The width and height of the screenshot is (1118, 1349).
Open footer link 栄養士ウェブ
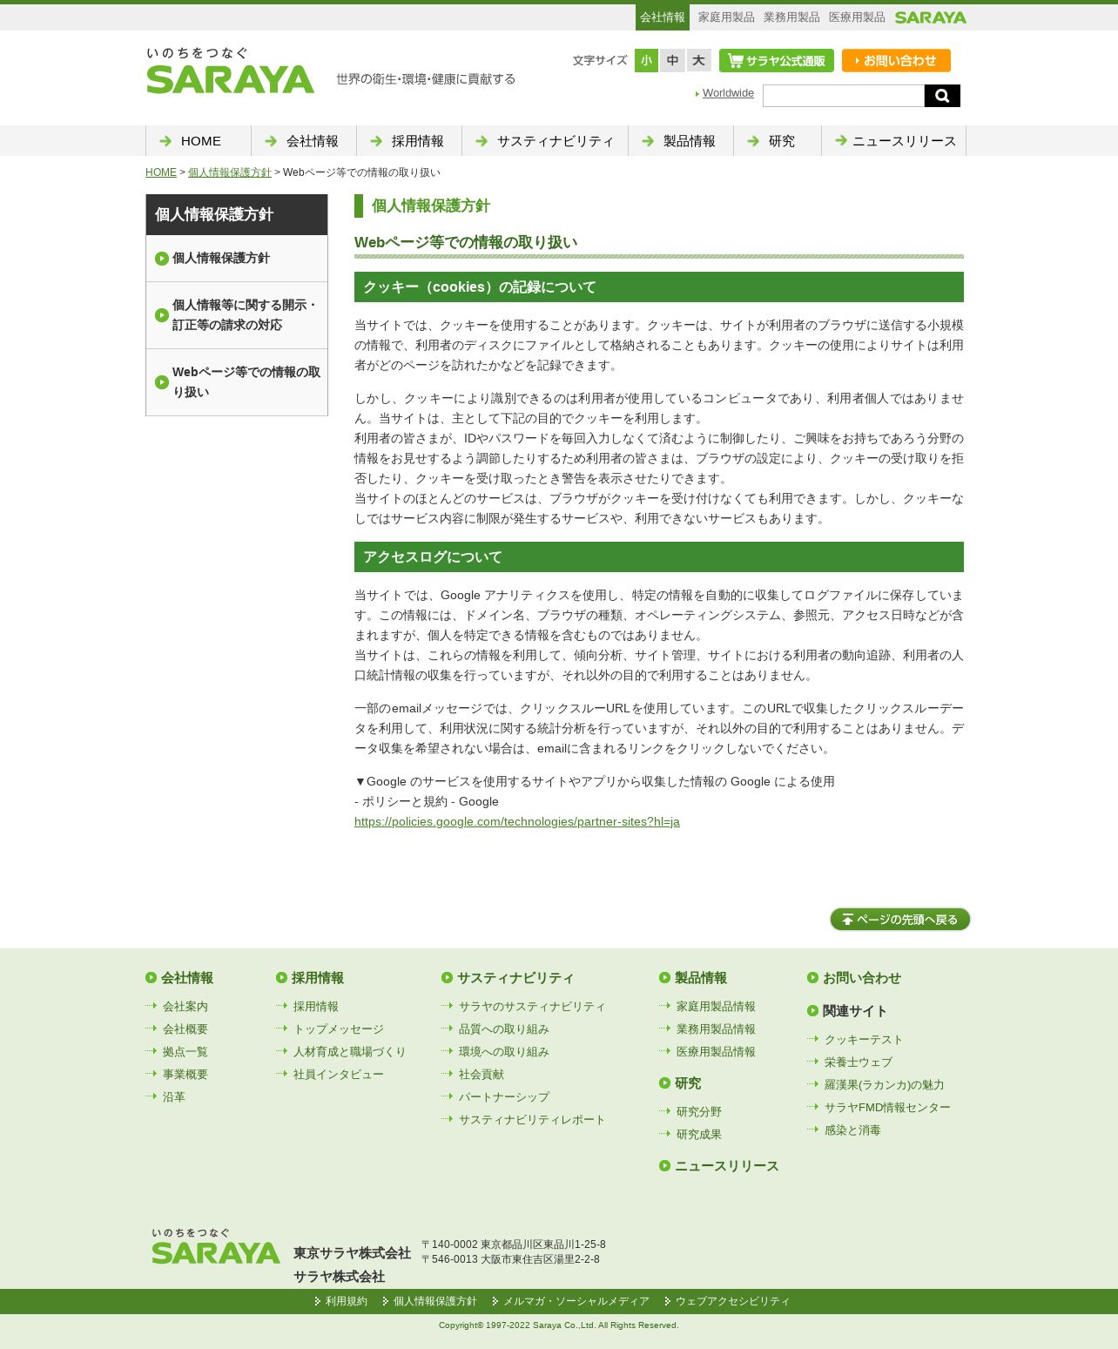[x=859, y=1062]
